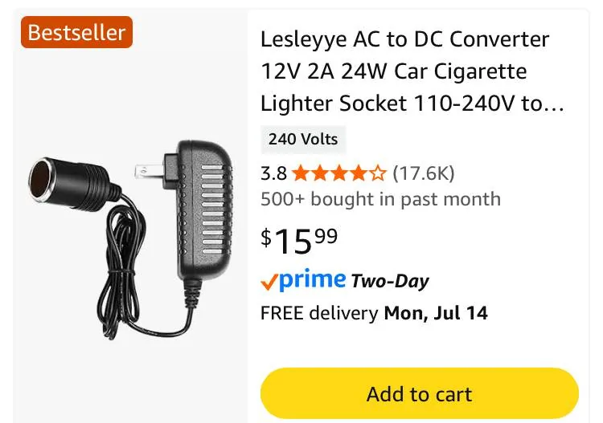This screenshot has width=603, height=423.
Task: Click the Two-Day shipping label
Action: pyautogui.click(x=390, y=281)
